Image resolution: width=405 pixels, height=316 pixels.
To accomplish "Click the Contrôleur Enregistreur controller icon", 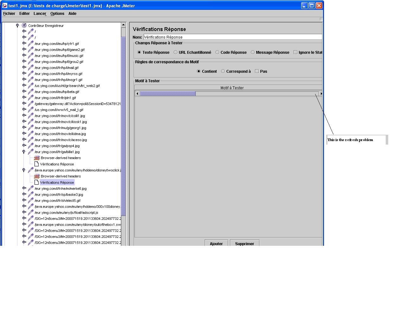I will pyautogui.click(x=24, y=26).
